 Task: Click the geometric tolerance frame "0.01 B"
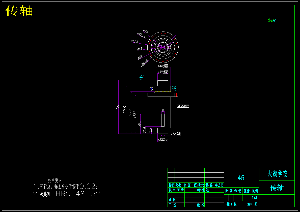pyautogui.click(x=183, y=106)
